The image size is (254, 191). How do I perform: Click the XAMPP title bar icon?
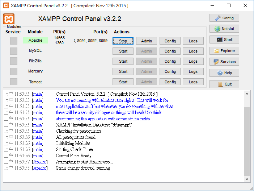coord(6,5)
